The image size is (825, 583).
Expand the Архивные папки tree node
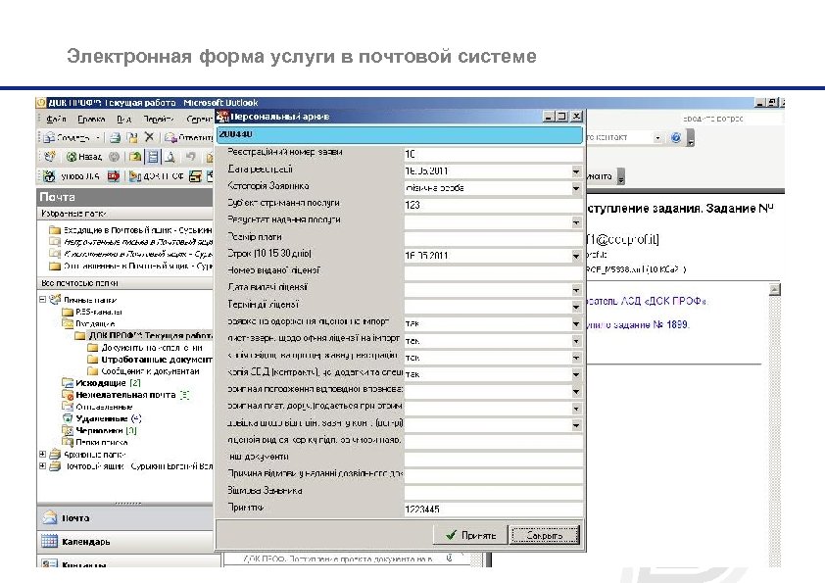[42, 454]
